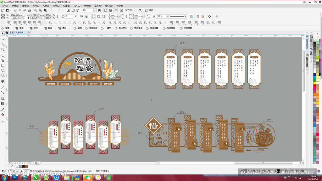Select the Rectangle tool in the toolbox
This screenshot has height=181, width=322.
(3, 65)
